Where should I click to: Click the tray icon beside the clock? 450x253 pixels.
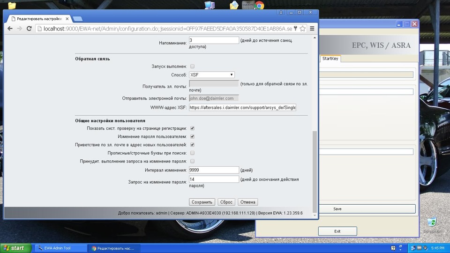[425, 248]
